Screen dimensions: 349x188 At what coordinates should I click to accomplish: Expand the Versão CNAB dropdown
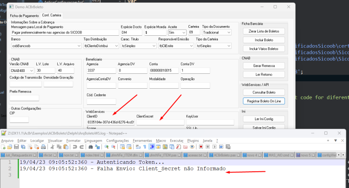[x=22, y=71]
